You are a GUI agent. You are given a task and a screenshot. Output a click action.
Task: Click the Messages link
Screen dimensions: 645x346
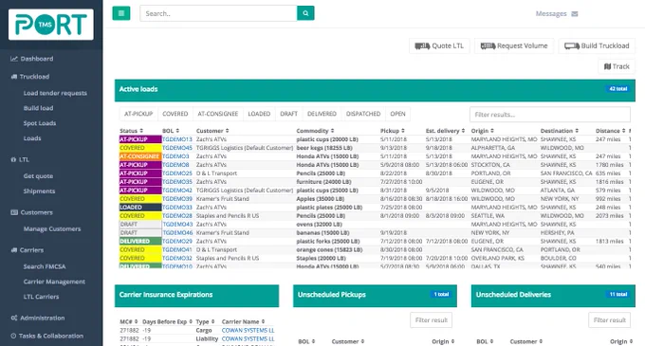(551, 14)
